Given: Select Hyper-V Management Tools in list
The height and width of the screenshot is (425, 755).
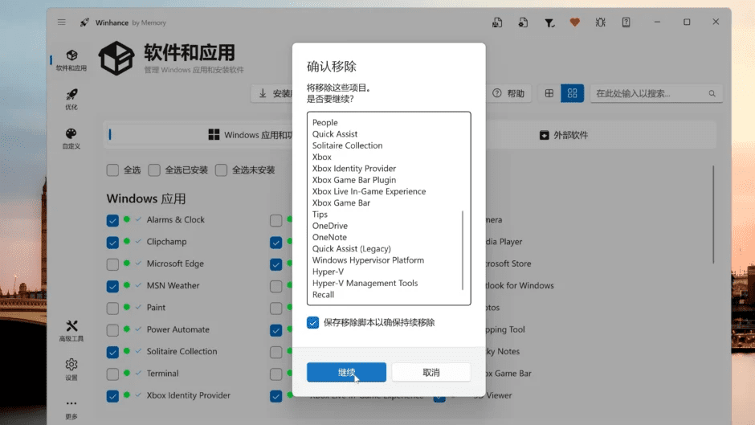Looking at the screenshot, I should (365, 283).
